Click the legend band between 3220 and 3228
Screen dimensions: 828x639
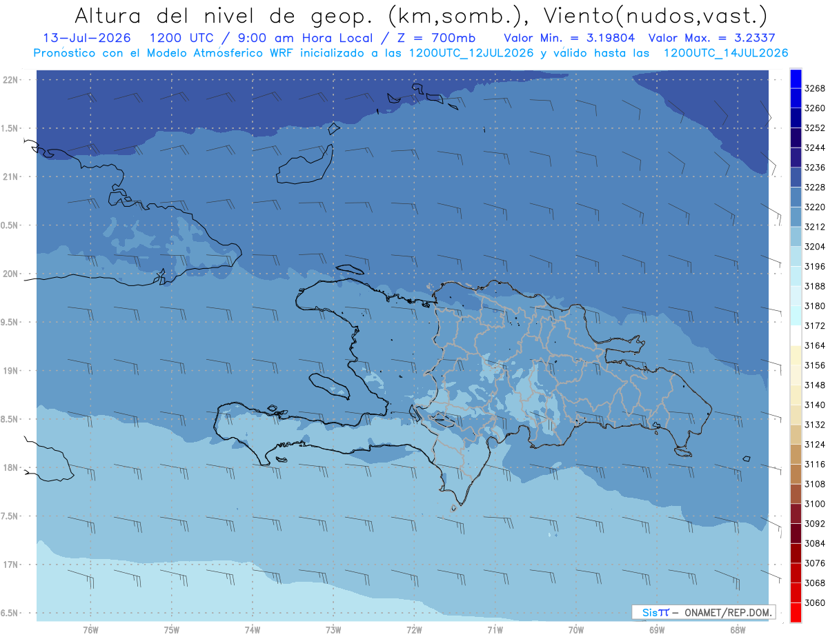[796, 197]
